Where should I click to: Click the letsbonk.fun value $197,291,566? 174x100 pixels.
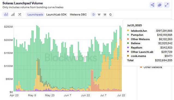(164, 31)
